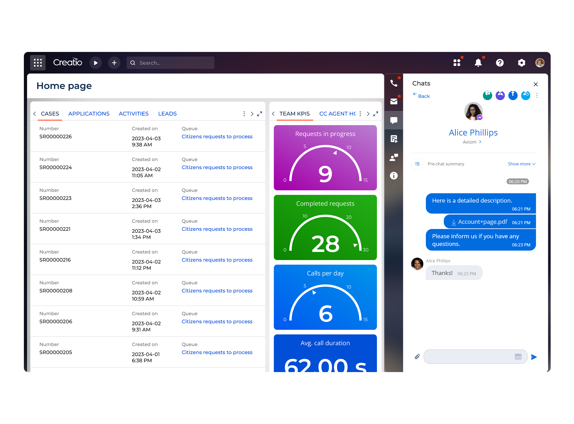Open the Calls panel phone icon
574x424 pixels.
click(x=394, y=83)
